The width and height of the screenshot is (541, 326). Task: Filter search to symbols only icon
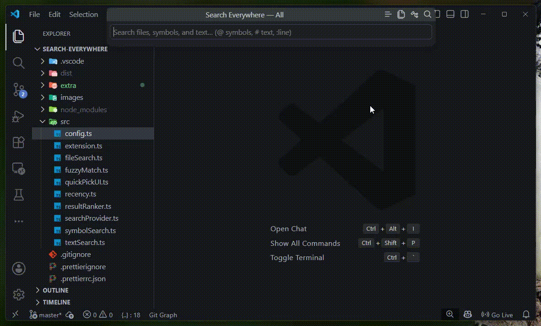click(x=414, y=14)
